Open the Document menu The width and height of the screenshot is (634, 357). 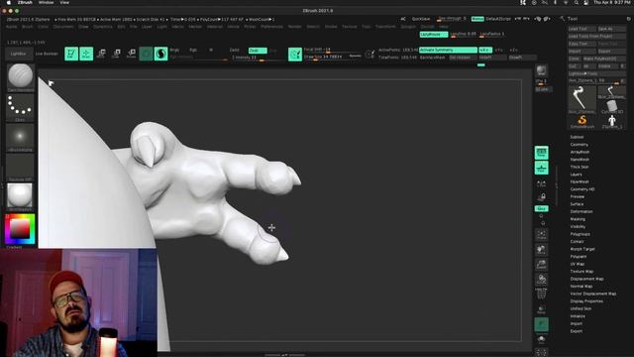[63, 27]
